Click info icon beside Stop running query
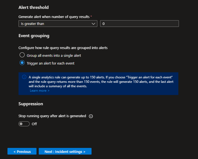 (x=91, y=116)
